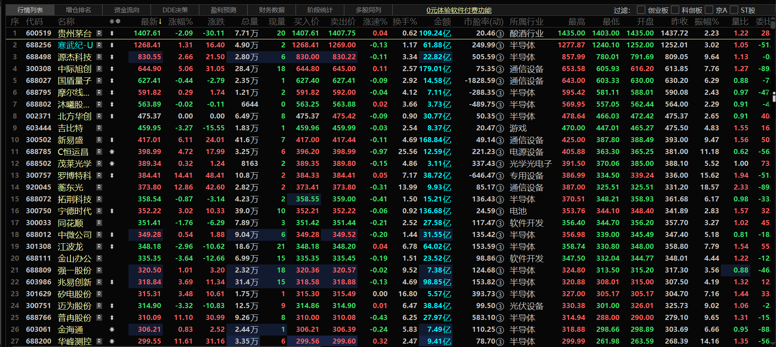The width and height of the screenshot is (776, 347).
Task: Click the star marker icon for 金海通
Action: pos(112,329)
